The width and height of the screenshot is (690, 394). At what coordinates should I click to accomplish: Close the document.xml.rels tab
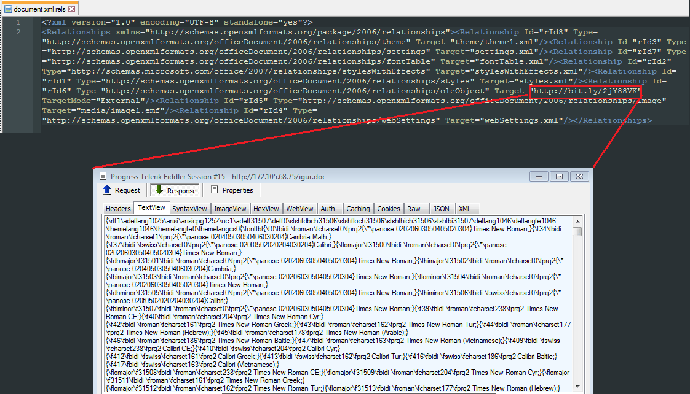[x=72, y=10]
